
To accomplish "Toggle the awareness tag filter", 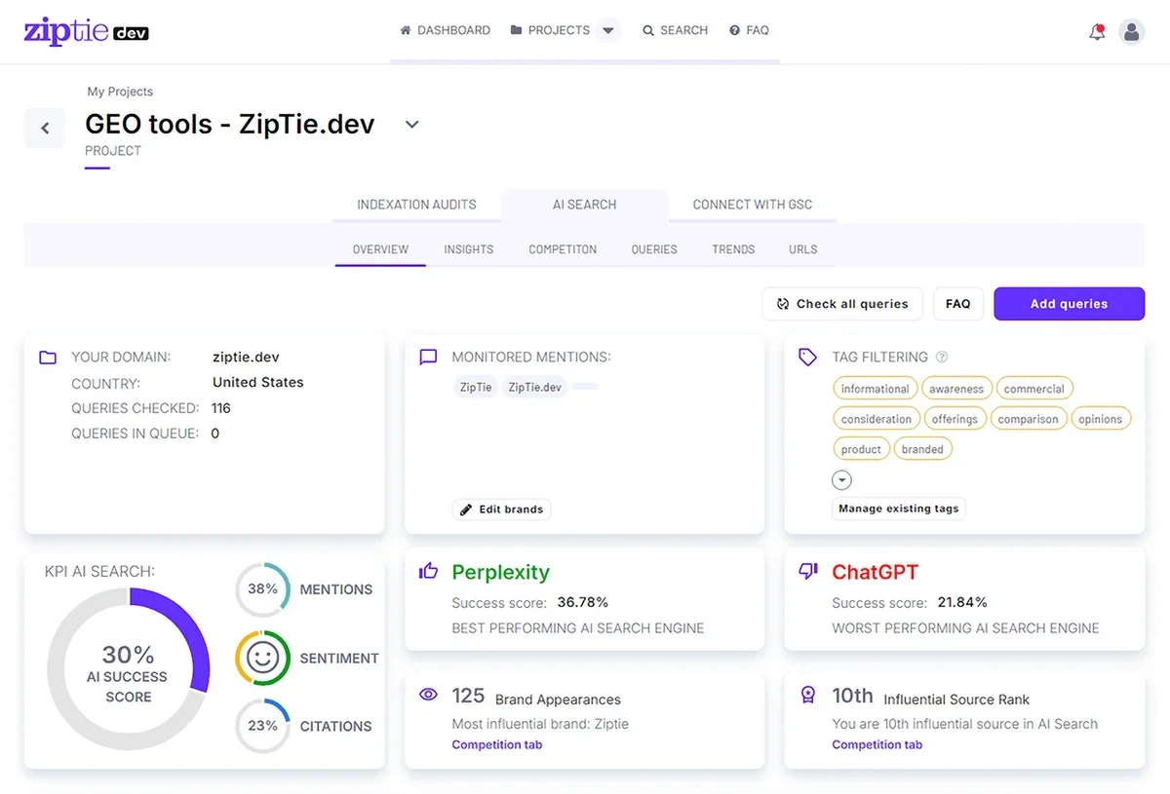I will point(956,389).
